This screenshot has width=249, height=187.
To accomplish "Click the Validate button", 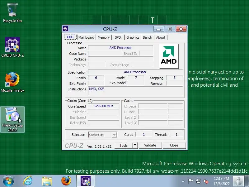I will pyautogui.click(x=150, y=145).
